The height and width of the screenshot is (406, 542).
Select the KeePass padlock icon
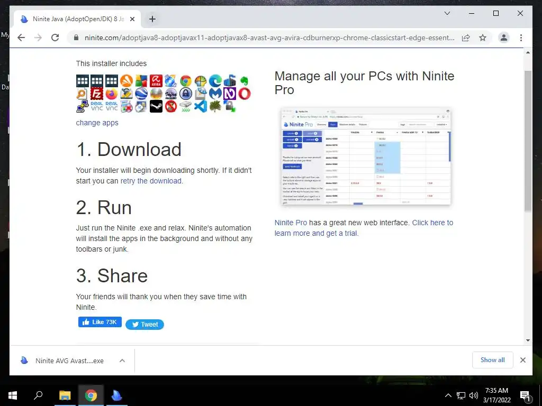point(186,94)
